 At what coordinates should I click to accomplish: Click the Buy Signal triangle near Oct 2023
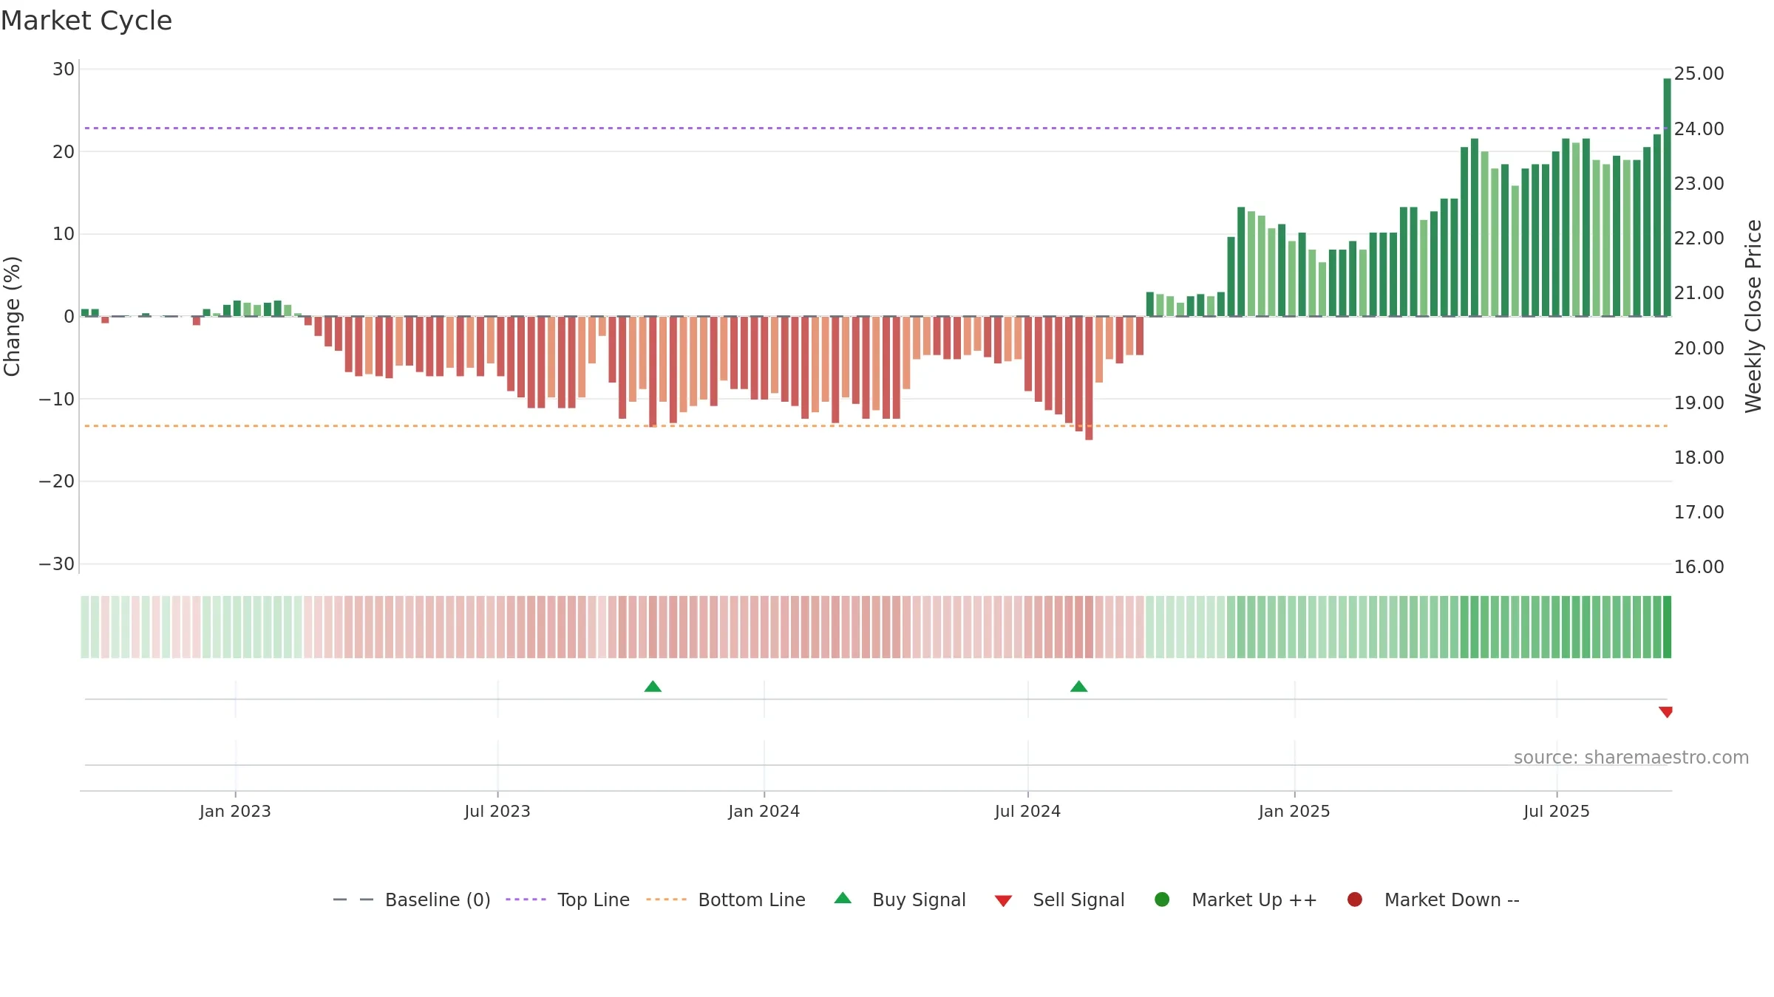pyautogui.click(x=653, y=686)
